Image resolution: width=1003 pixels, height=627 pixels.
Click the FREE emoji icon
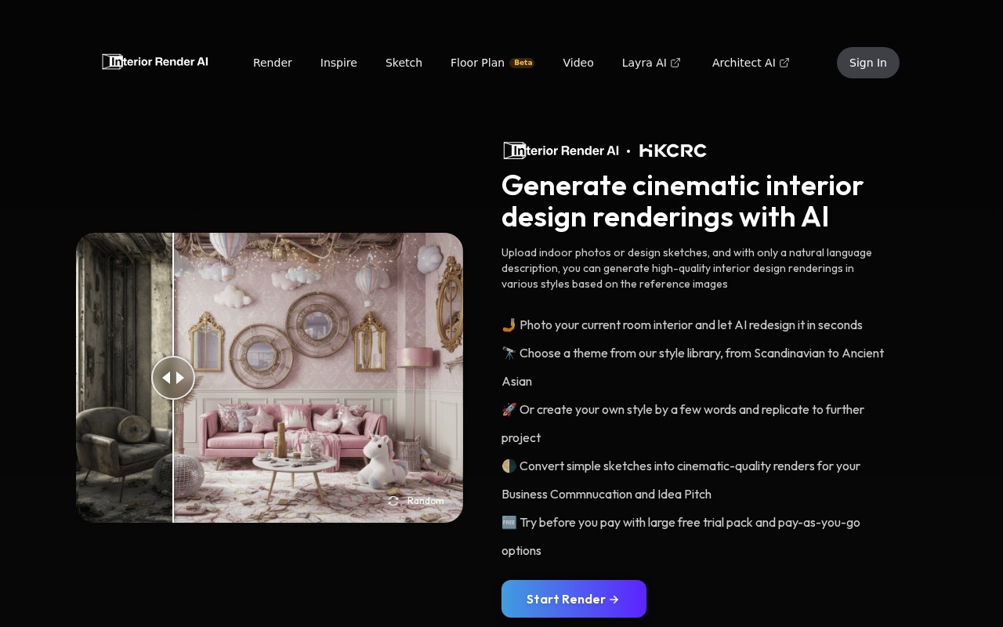point(509,522)
